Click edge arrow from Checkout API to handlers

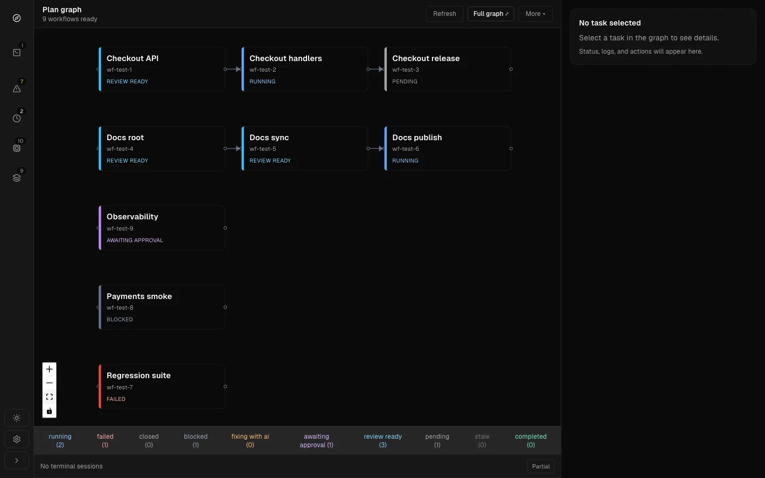pos(234,69)
